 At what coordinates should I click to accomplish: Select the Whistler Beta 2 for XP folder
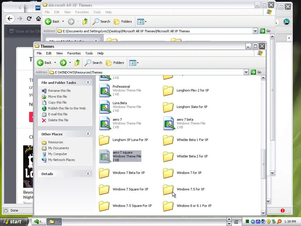point(168,157)
